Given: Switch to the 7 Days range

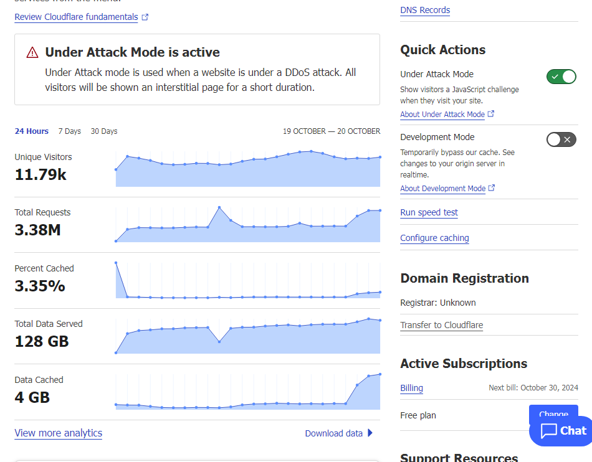Looking at the screenshot, I should [x=69, y=131].
